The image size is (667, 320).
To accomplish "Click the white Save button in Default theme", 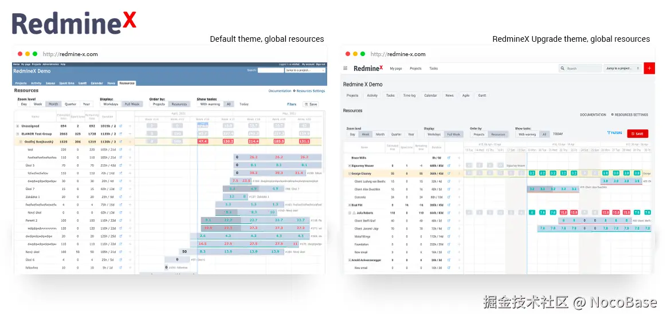I will pyautogui.click(x=311, y=104).
